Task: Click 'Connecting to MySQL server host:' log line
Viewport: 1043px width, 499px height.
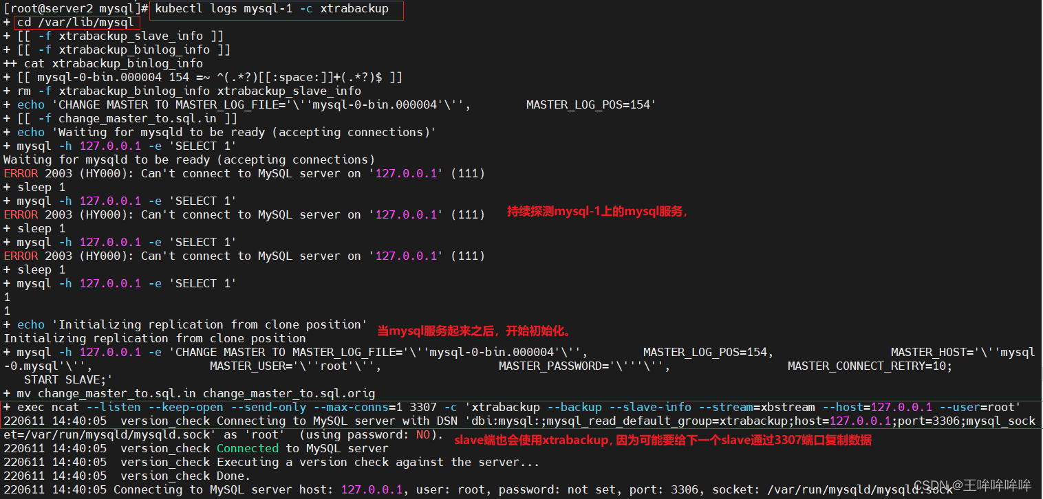Action: 224,490
